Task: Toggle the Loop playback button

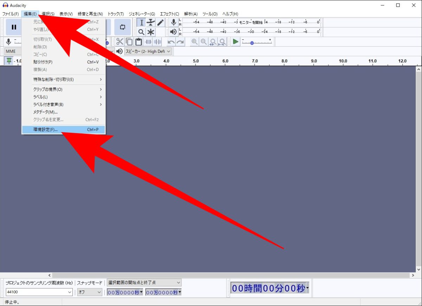Action: 122,27
